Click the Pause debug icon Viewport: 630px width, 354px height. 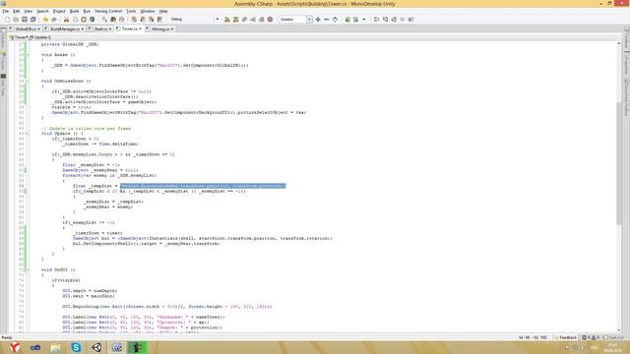403,20
